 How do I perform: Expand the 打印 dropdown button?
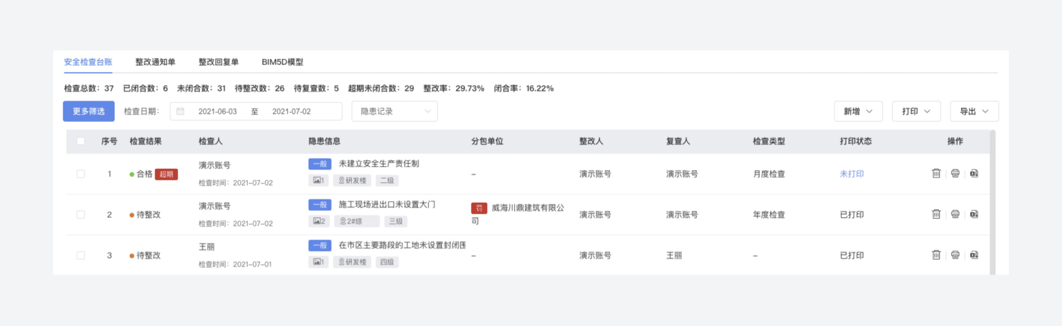tap(917, 111)
